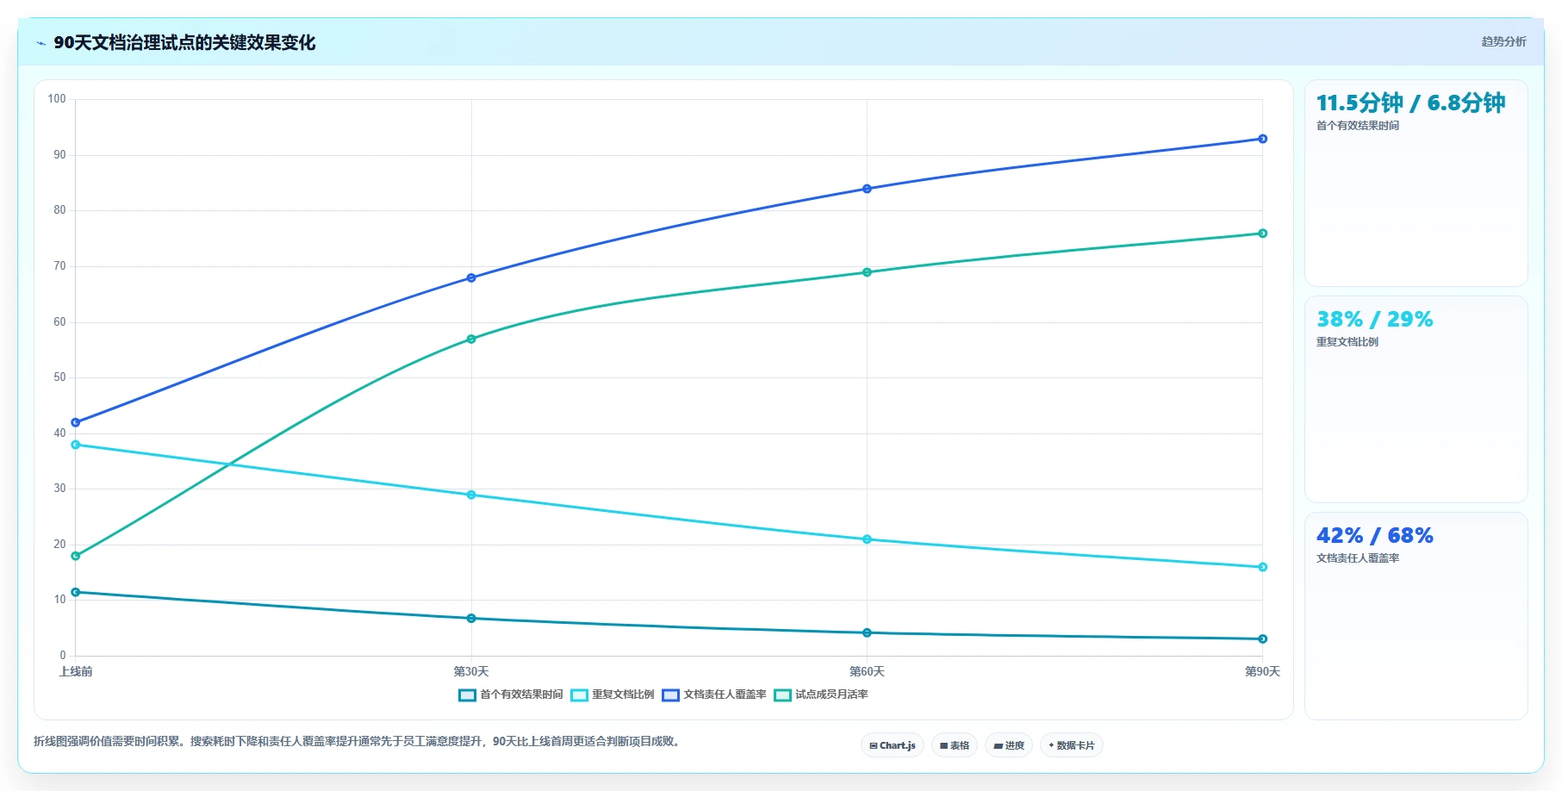Click the 首个有效结果时间 point at 第30天
The image size is (1562, 791).
471,618
